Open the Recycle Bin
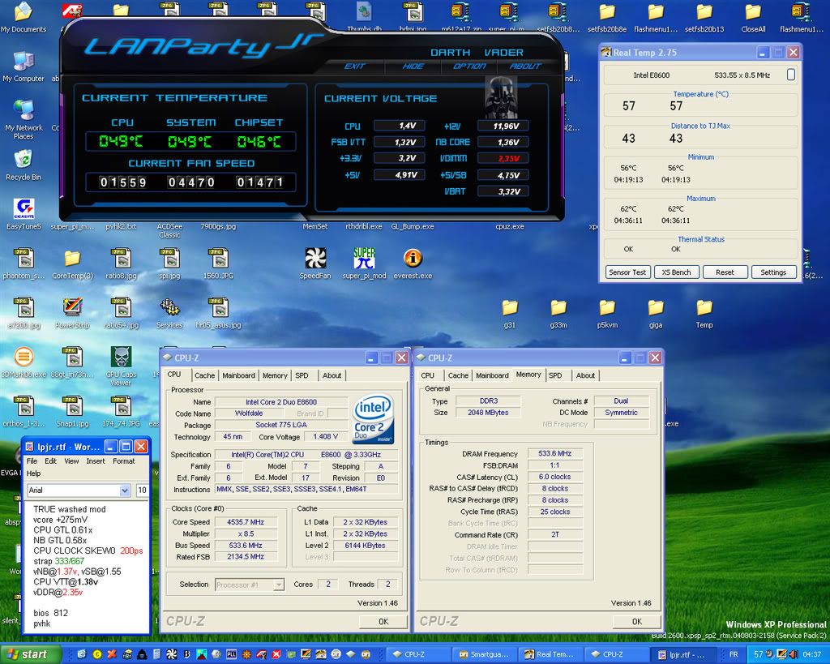The width and height of the screenshot is (830, 664). (24, 159)
